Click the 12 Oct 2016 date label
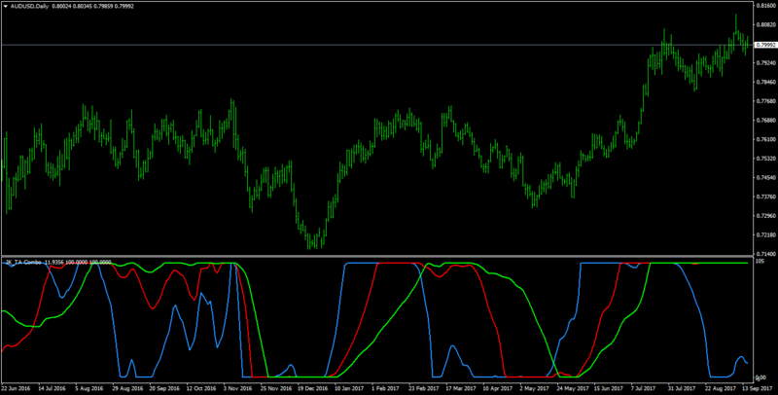This screenshot has width=778, height=395. (201, 388)
